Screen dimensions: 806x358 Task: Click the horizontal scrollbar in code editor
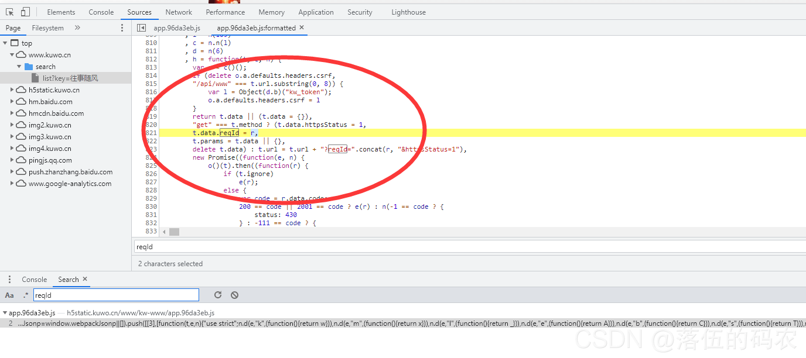tap(174, 232)
